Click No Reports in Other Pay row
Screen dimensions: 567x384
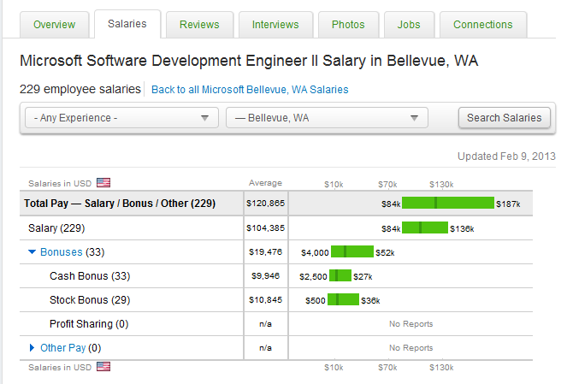coord(411,348)
